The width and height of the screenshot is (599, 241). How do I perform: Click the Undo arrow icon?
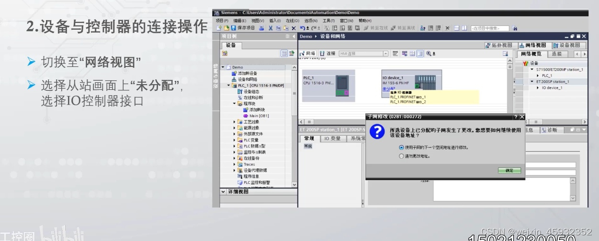[303, 28]
